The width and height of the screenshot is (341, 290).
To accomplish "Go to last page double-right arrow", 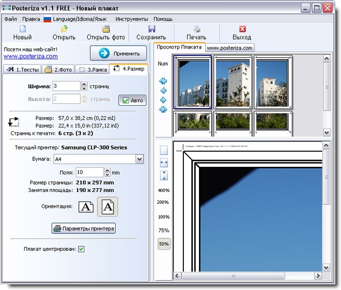I will coord(163,109).
